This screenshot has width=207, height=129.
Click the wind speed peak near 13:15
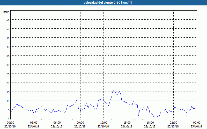click(x=114, y=90)
